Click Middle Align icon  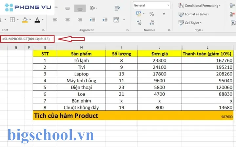click(68, 8)
